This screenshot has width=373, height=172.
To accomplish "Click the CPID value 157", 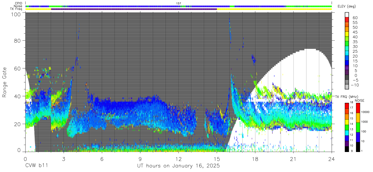I will pos(179,3).
